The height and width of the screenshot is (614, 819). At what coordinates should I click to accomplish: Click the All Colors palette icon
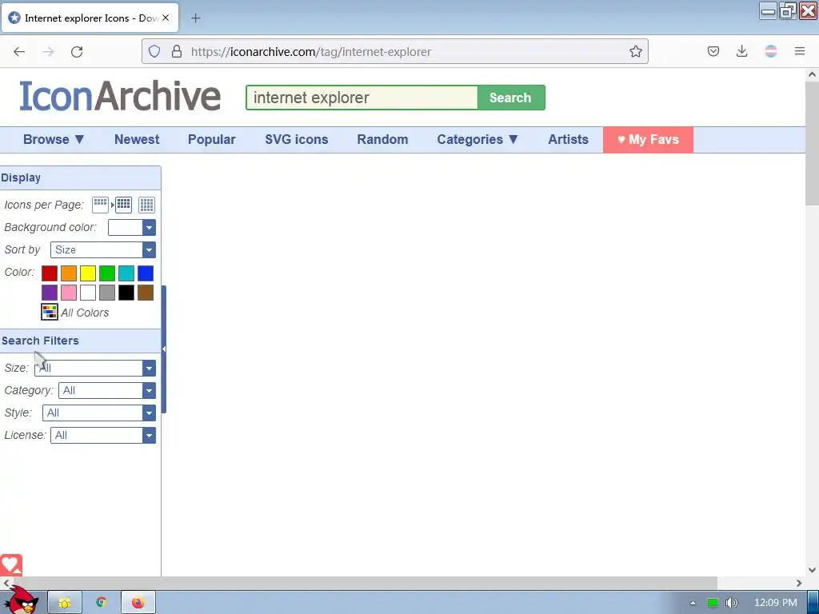[x=50, y=313]
